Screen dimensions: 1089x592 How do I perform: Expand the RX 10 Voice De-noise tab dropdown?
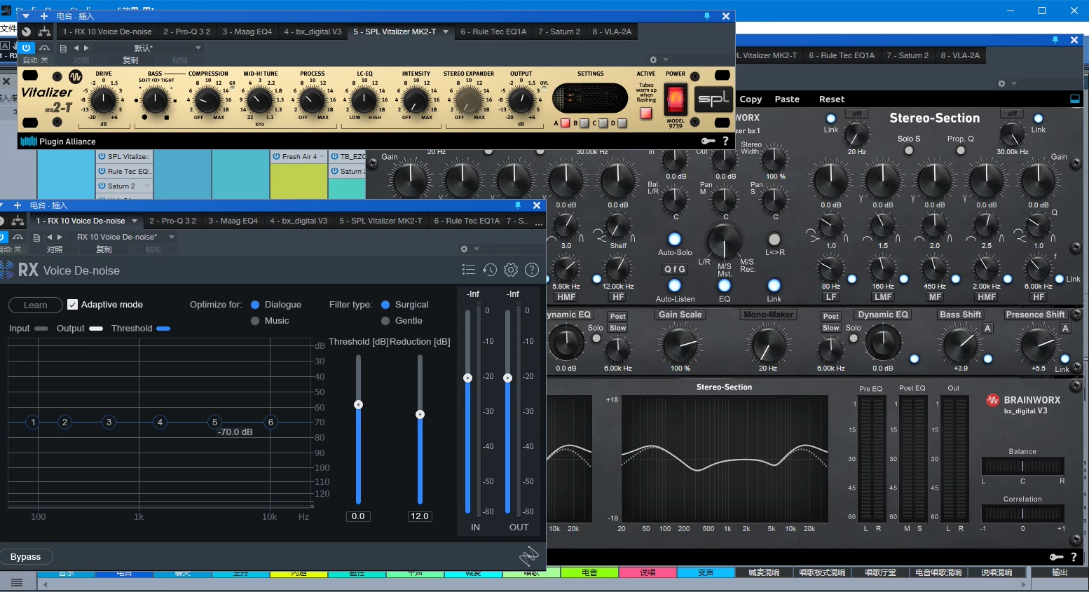click(135, 221)
